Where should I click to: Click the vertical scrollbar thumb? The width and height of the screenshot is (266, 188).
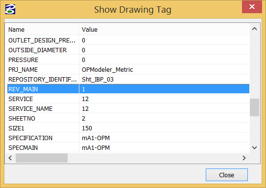(x=254, y=107)
